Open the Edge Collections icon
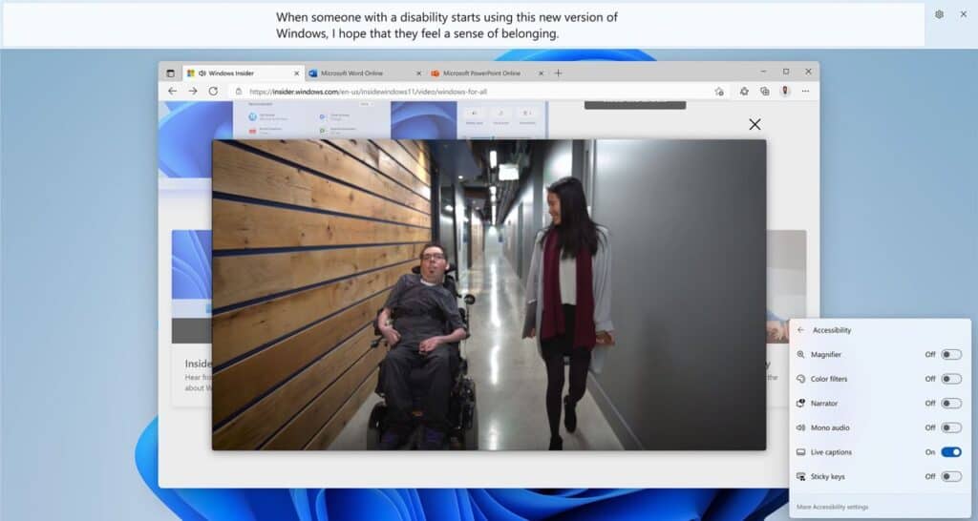The width and height of the screenshot is (978, 521). (x=764, y=91)
